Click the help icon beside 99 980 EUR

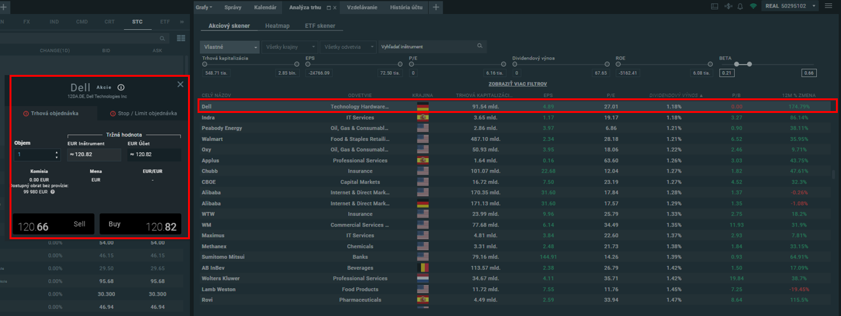pos(53,191)
